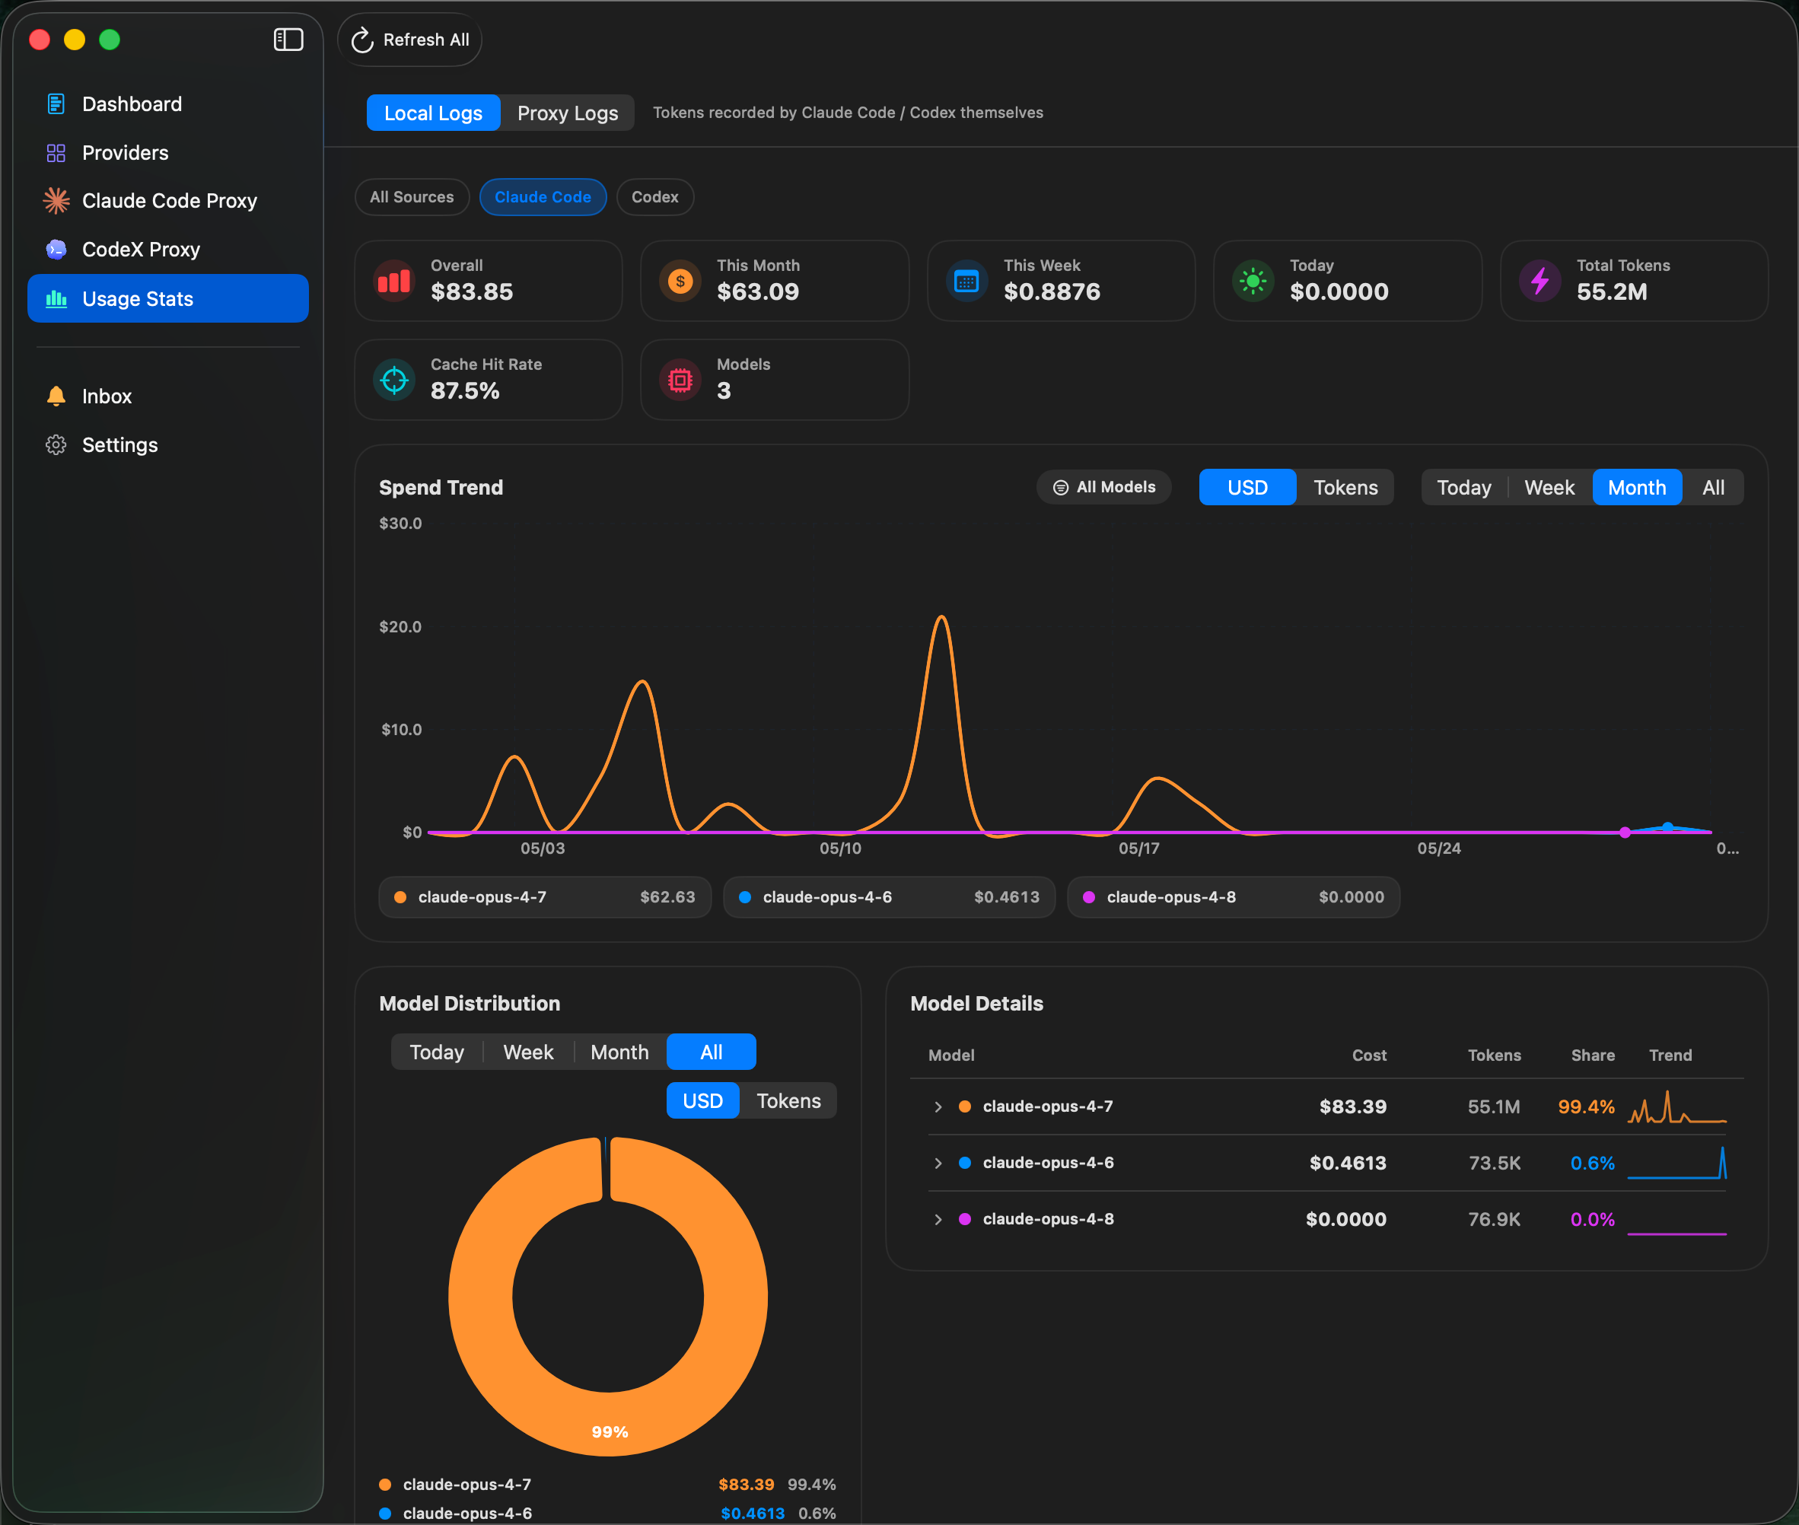Open Claude Code Proxy in sidebar
1799x1525 pixels.
pyautogui.click(x=167, y=201)
